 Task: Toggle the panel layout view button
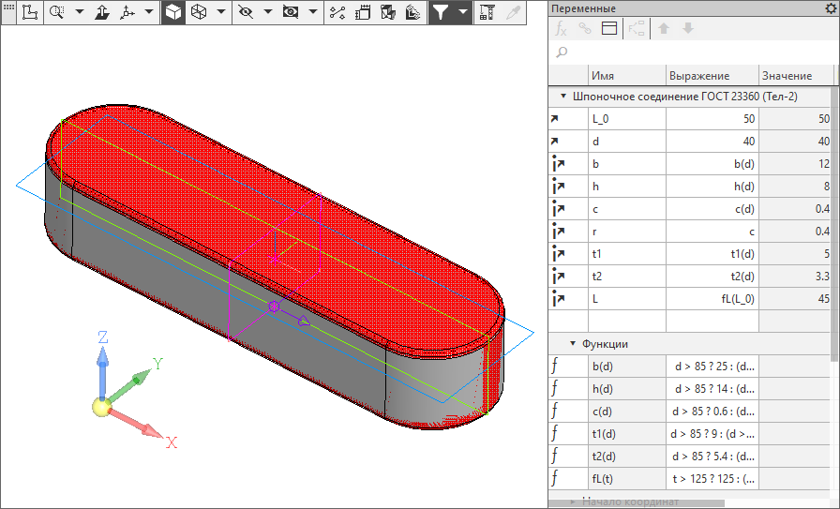coord(609,28)
